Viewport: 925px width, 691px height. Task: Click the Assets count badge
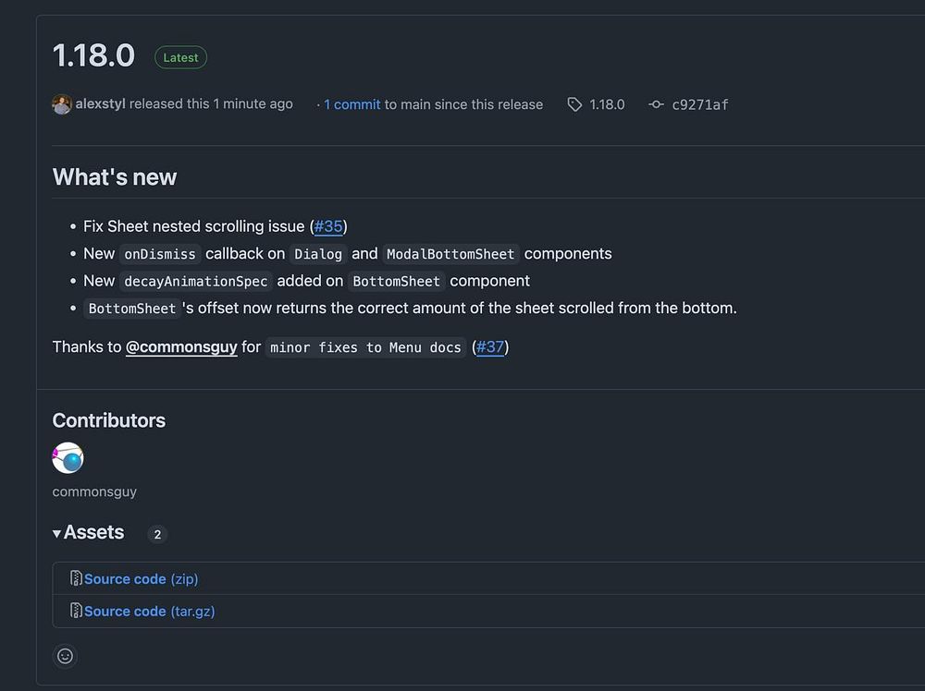tap(157, 534)
